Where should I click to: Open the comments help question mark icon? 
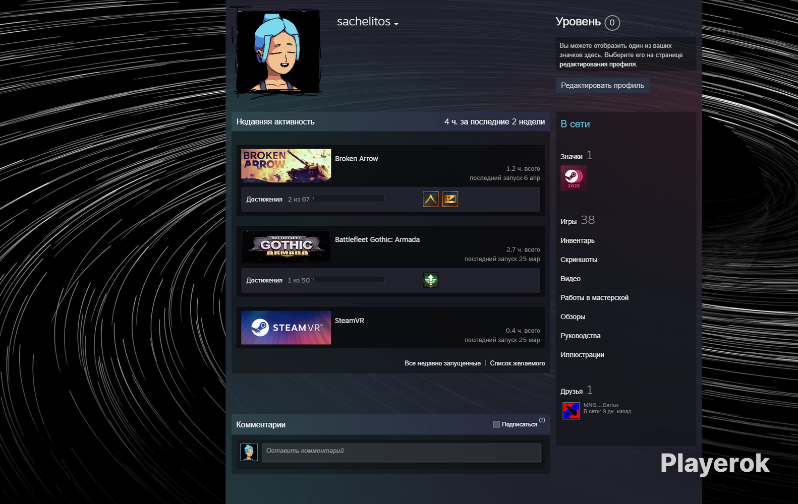(x=542, y=420)
